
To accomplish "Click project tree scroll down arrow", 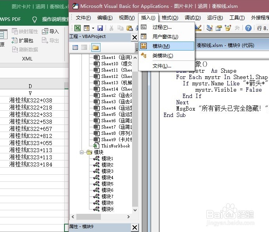I will point(135,210).
